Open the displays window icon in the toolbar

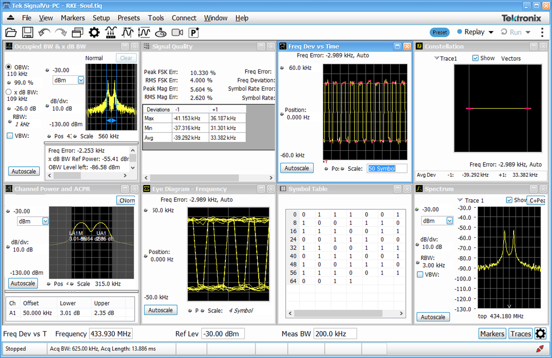pos(77,32)
